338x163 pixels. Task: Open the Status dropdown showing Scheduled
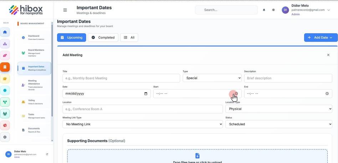[x=279, y=124]
